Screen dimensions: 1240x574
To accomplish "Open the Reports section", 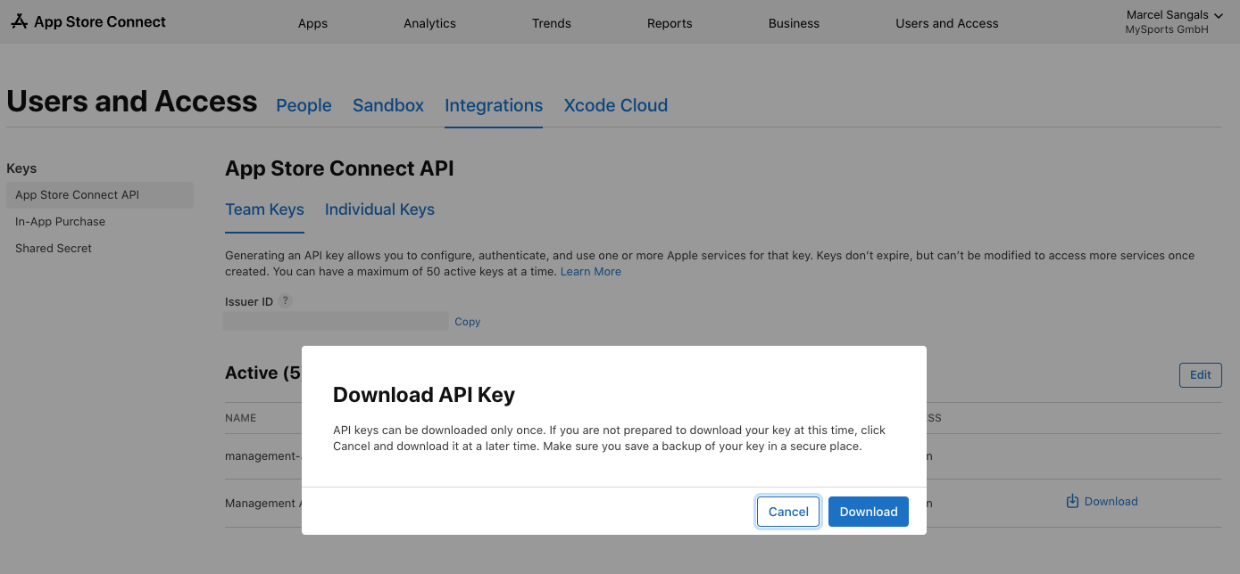I will (670, 23).
